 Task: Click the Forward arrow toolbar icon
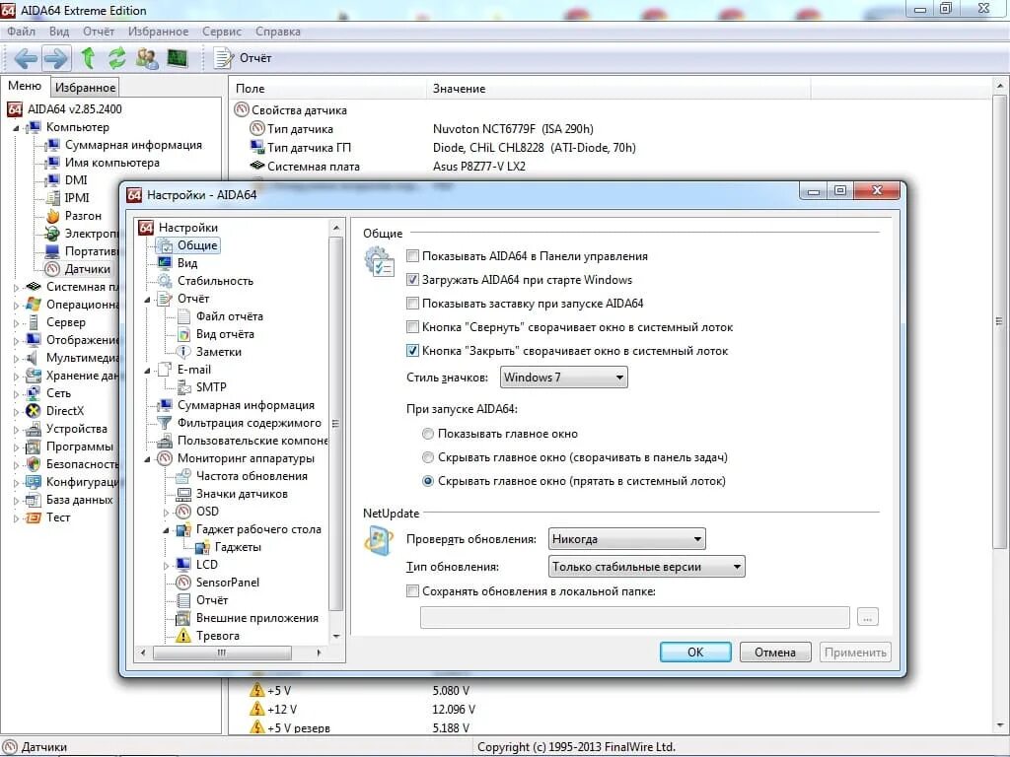tap(55, 58)
